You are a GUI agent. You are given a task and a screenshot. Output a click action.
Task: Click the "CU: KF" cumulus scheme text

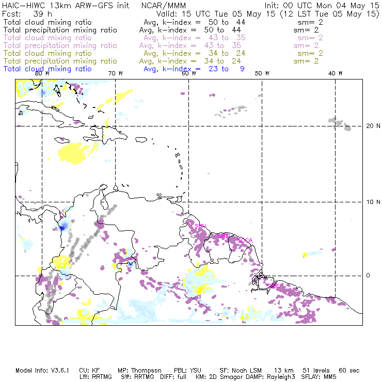(x=89, y=371)
